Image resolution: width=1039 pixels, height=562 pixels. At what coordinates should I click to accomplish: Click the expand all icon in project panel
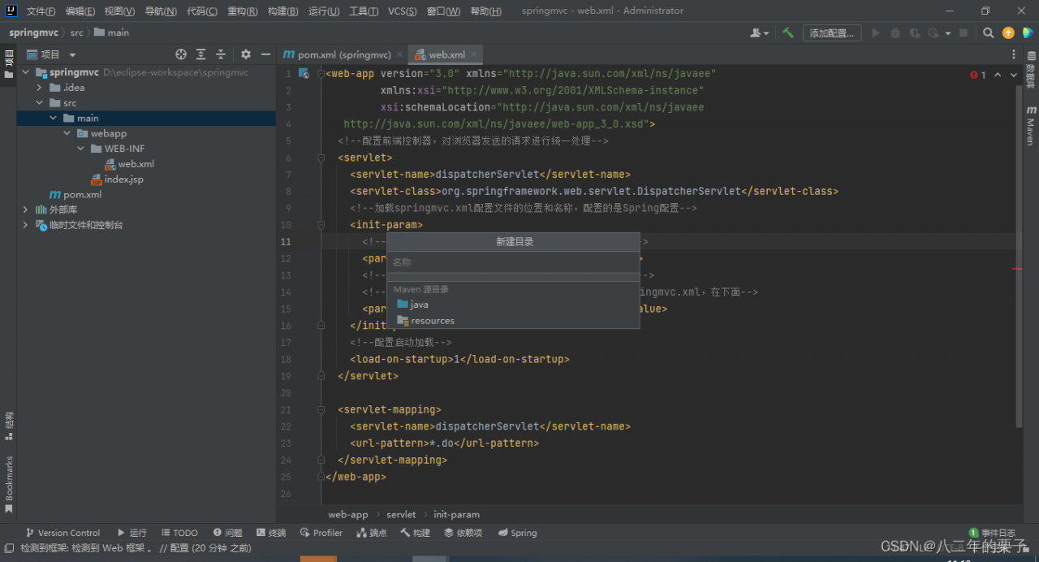click(x=201, y=54)
